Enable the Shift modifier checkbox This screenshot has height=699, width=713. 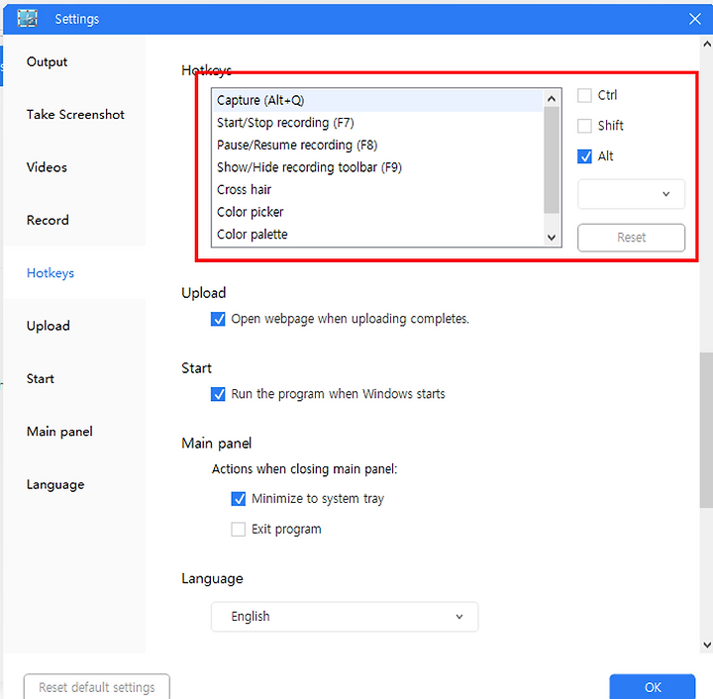click(x=584, y=126)
